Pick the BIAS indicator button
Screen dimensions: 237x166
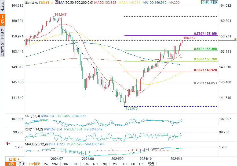(x=86, y=164)
